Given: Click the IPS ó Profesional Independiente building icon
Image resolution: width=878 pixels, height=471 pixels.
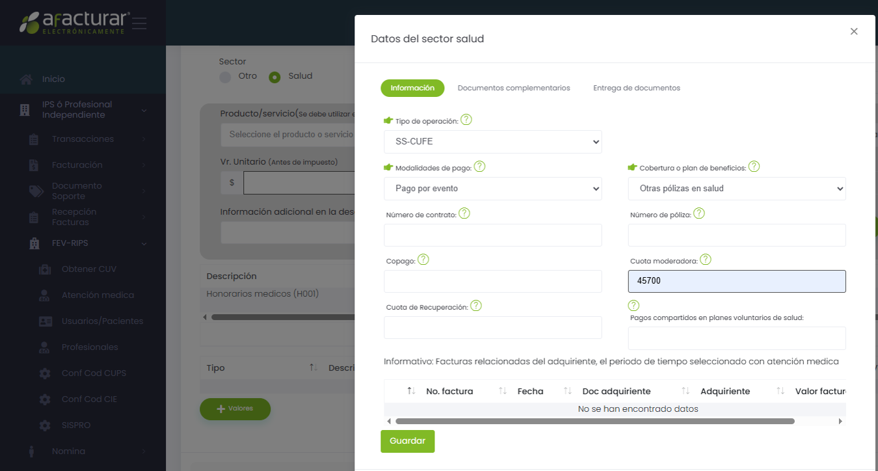Looking at the screenshot, I should (25, 110).
